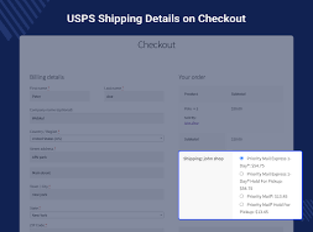Focus the Town / City input field
The height and width of the screenshot is (232, 313).
[97, 194]
